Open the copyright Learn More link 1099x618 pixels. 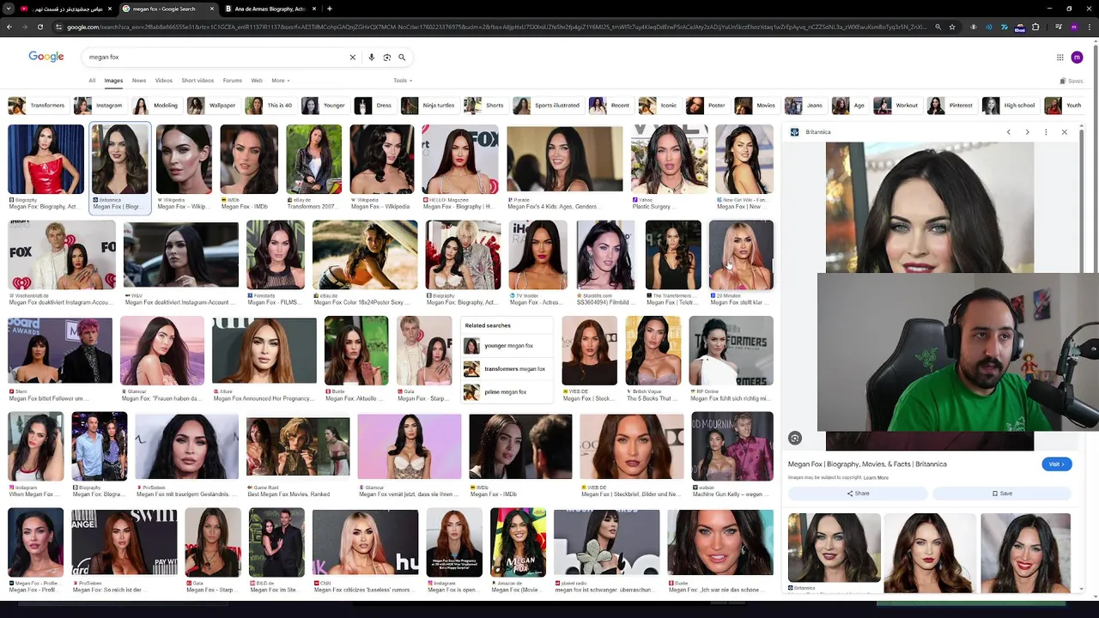pos(876,477)
